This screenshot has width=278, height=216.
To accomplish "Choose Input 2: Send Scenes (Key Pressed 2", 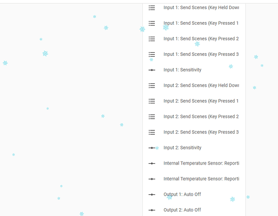I will tap(201, 117).
